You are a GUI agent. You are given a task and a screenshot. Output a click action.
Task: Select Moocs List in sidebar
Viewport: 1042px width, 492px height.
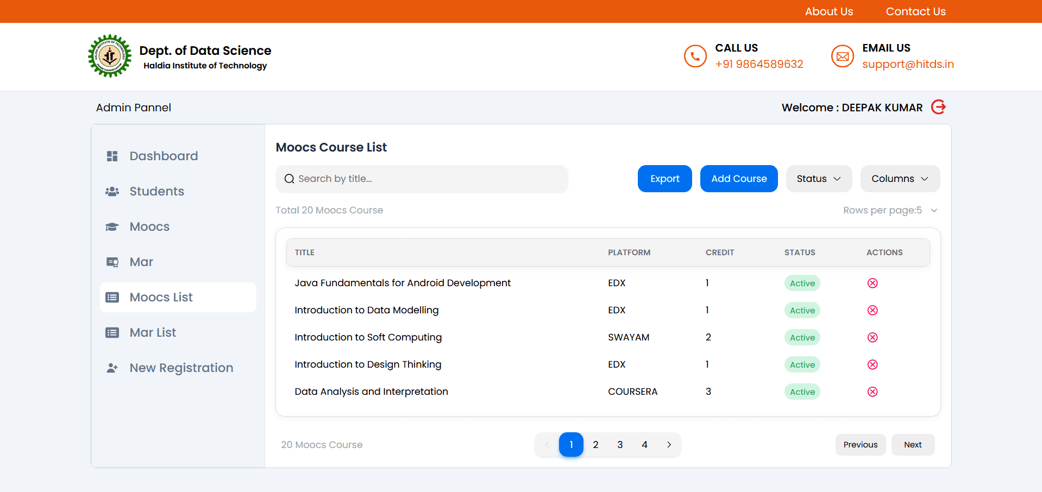point(178,298)
